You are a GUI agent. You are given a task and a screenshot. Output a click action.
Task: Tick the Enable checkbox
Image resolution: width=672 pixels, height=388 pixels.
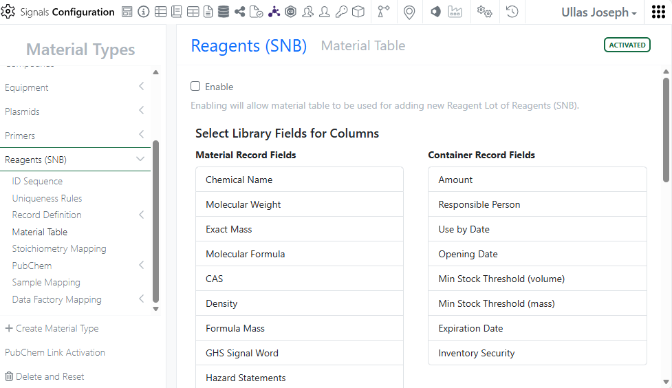click(x=195, y=87)
